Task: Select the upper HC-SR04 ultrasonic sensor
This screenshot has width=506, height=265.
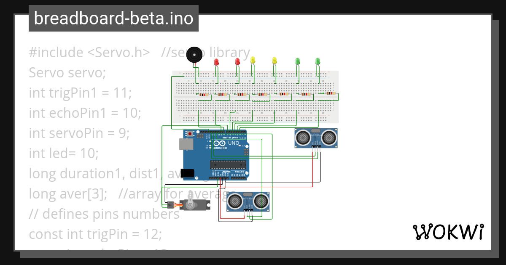Action: coord(316,139)
